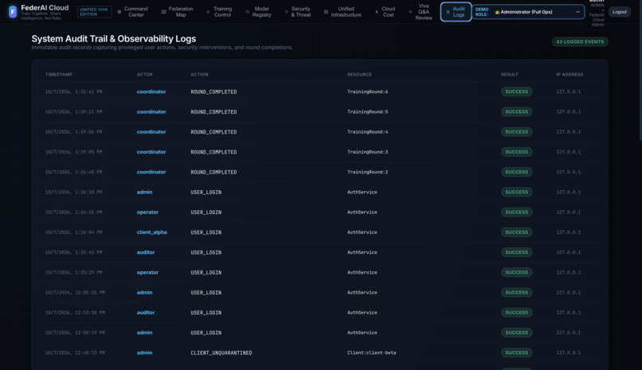Viewport: 642px width, 370px height.
Task: Click coordinator actor in TrainingRound:5 row
Action: click(x=151, y=111)
